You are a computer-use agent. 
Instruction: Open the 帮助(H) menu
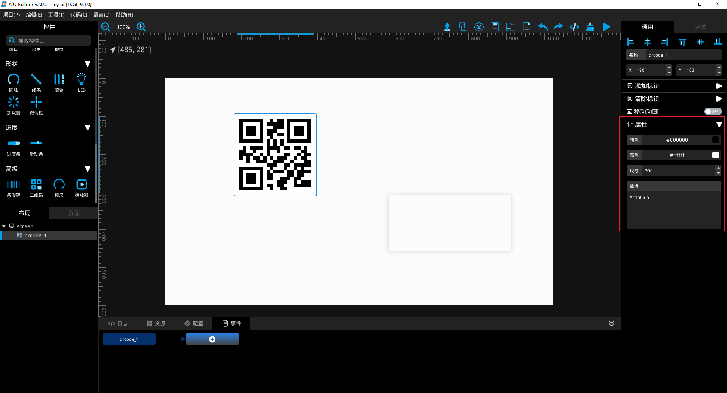point(124,15)
